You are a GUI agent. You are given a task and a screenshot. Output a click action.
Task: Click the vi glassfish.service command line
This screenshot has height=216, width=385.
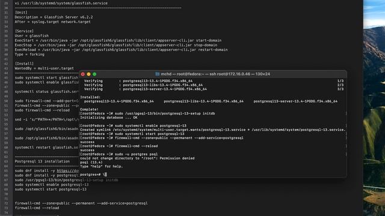[x=61, y=3]
